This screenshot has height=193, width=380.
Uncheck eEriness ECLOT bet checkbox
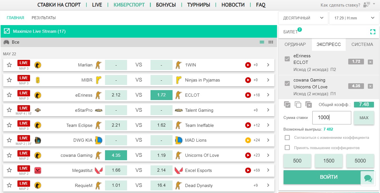tap(287, 59)
